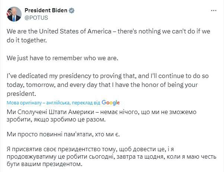Image resolution: width=224 pixels, height=172 pixels.
Task: Click the line starting "продовжуватиму це робити"
Action: click(x=56, y=156)
